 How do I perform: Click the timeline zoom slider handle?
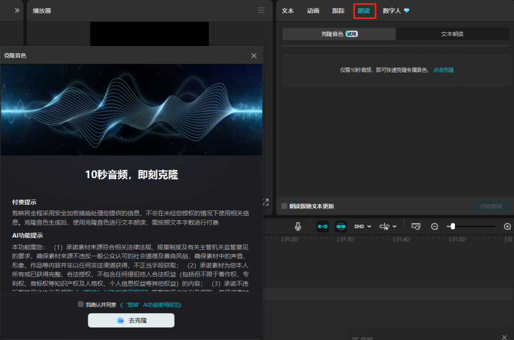click(453, 226)
